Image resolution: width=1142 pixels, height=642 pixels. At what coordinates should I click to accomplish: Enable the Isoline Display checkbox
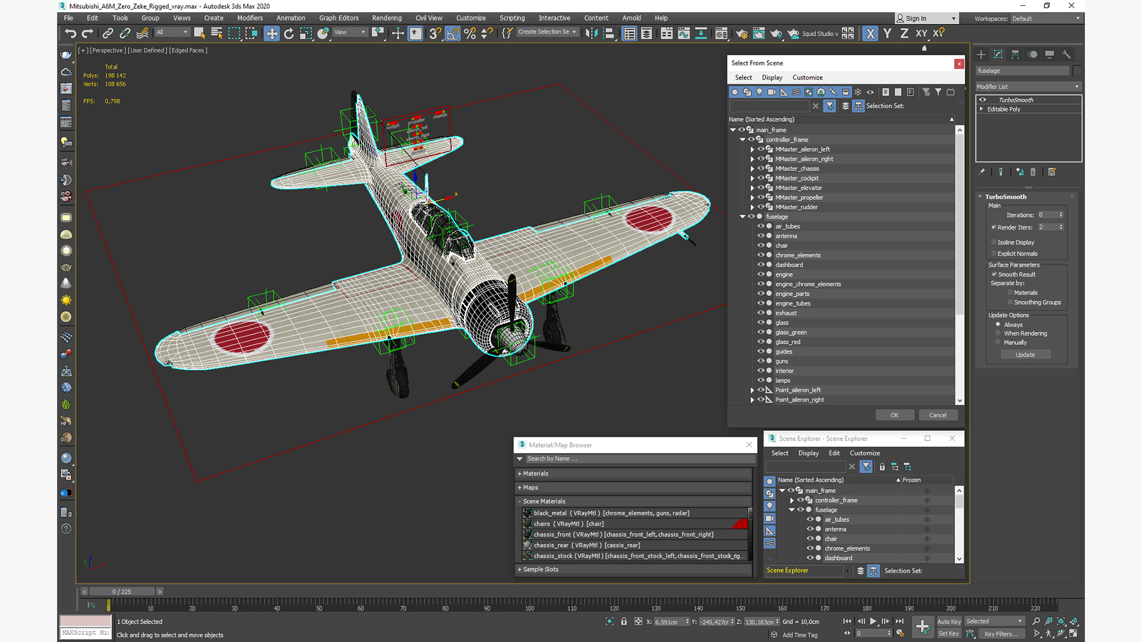[x=994, y=242]
